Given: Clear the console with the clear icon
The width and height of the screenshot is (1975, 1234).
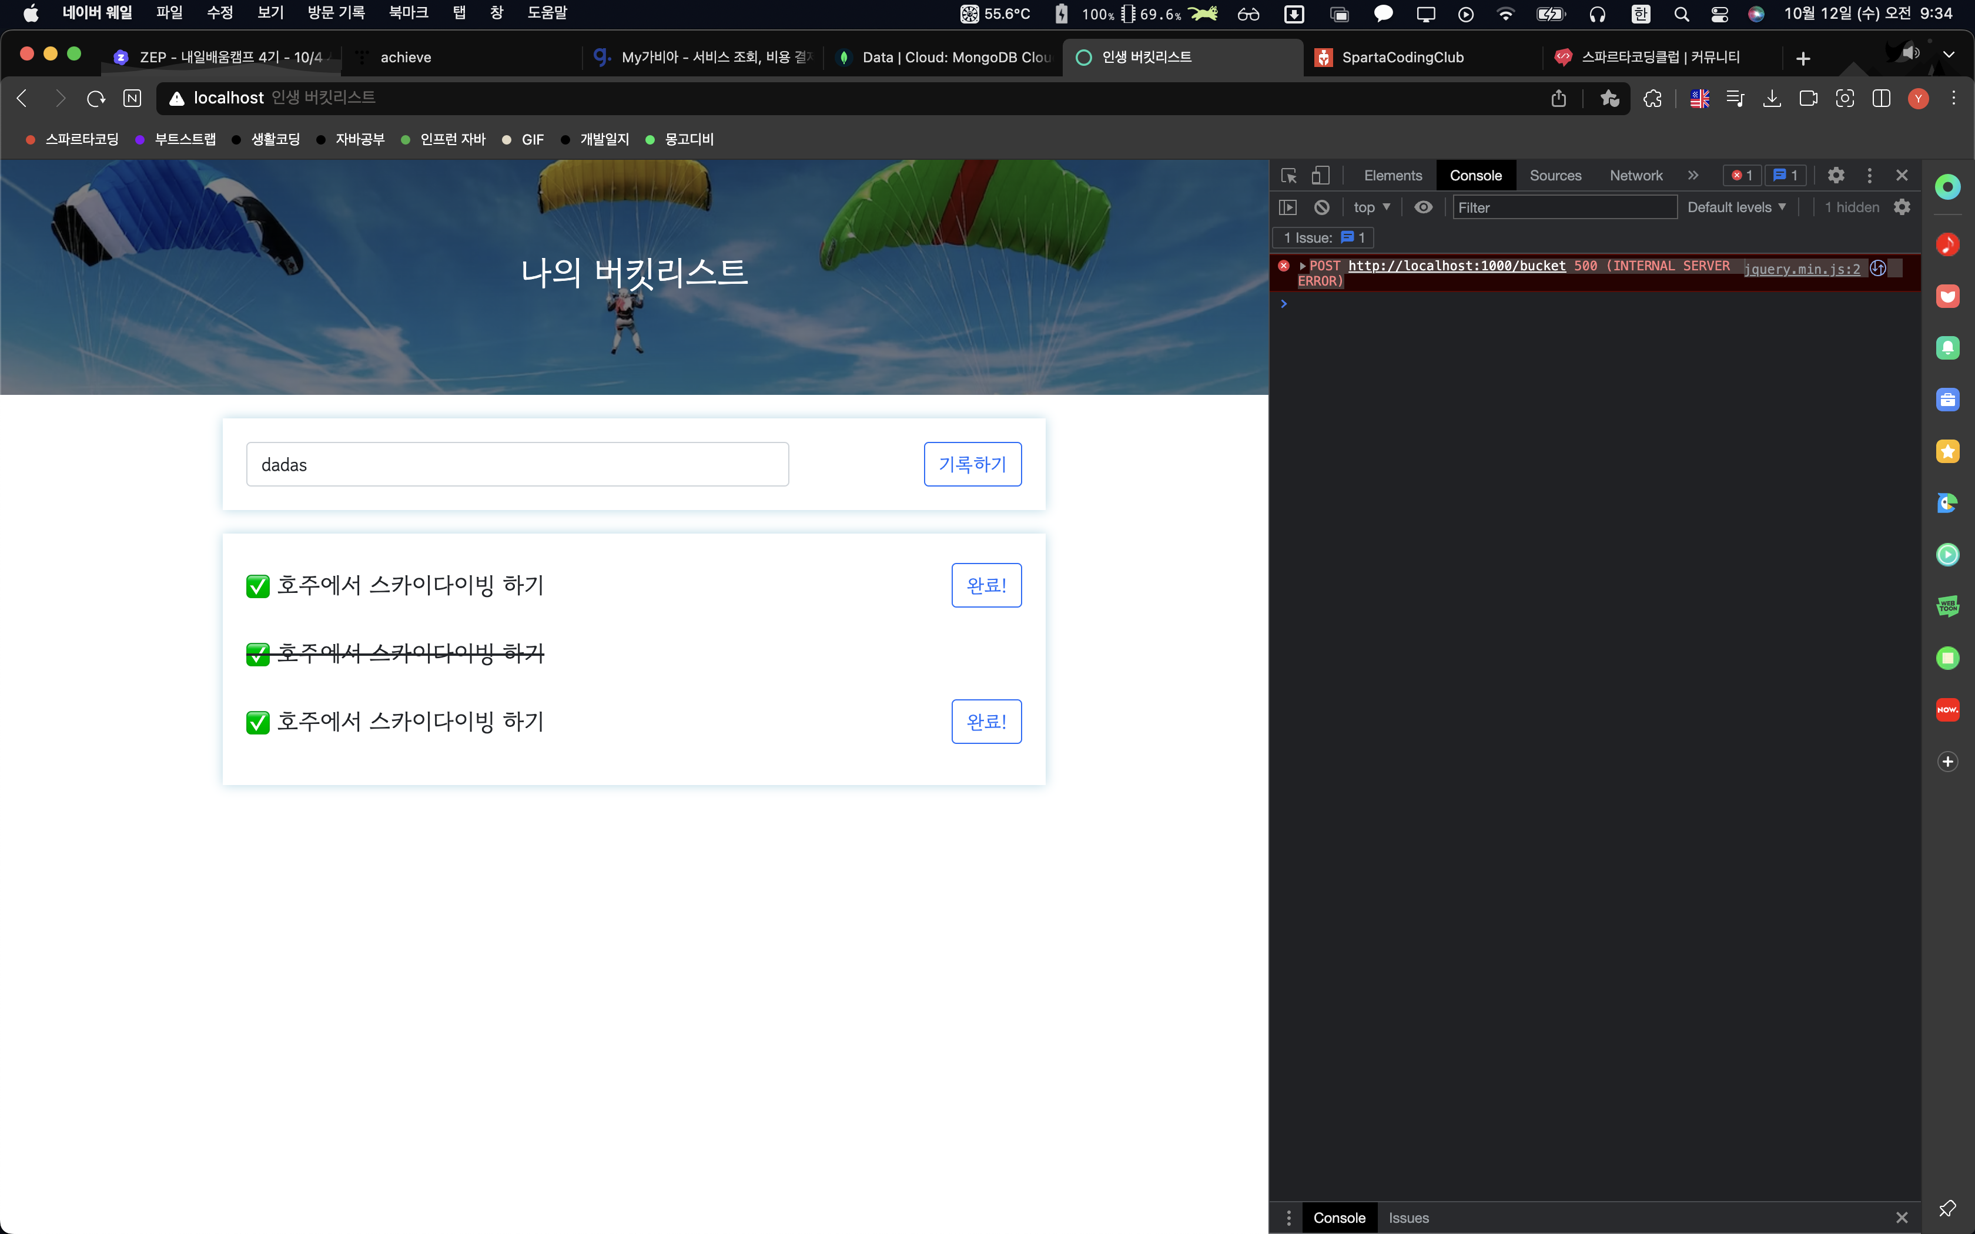Looking at the screenshot, I should pos(1322,207).
